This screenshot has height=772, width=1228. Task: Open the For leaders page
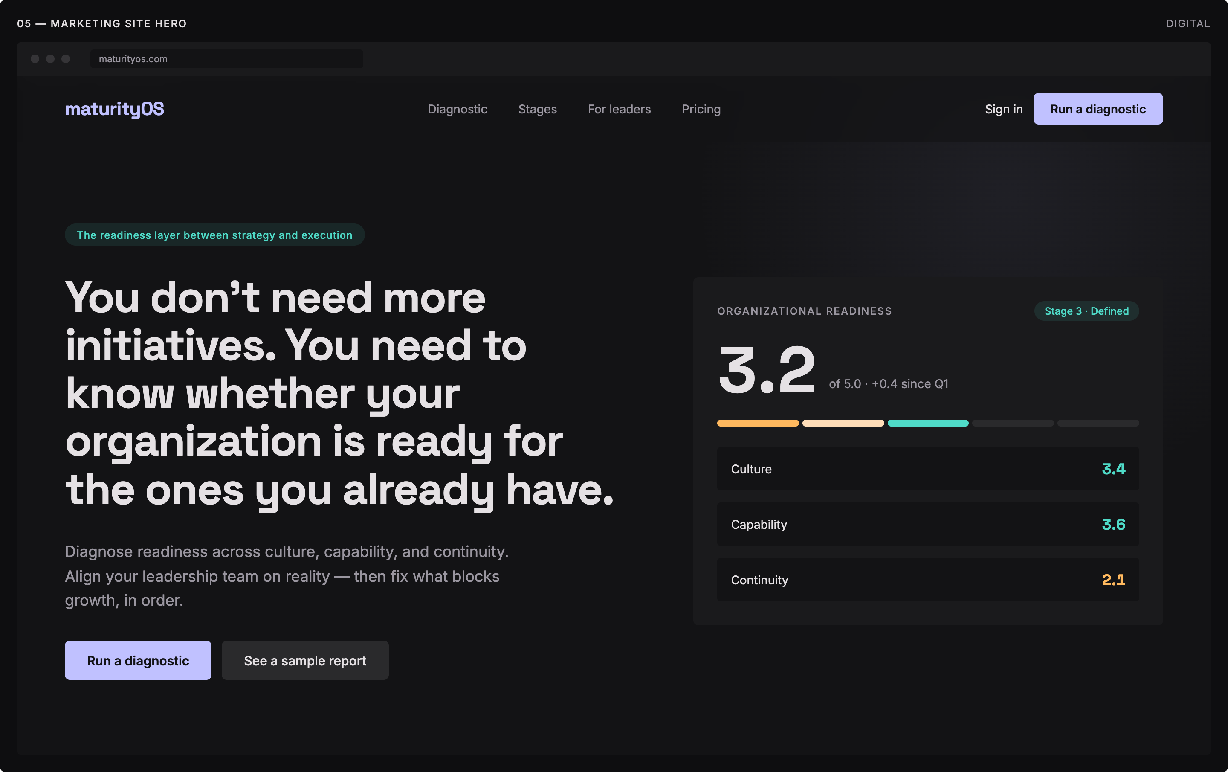click(x=619, y=109)
